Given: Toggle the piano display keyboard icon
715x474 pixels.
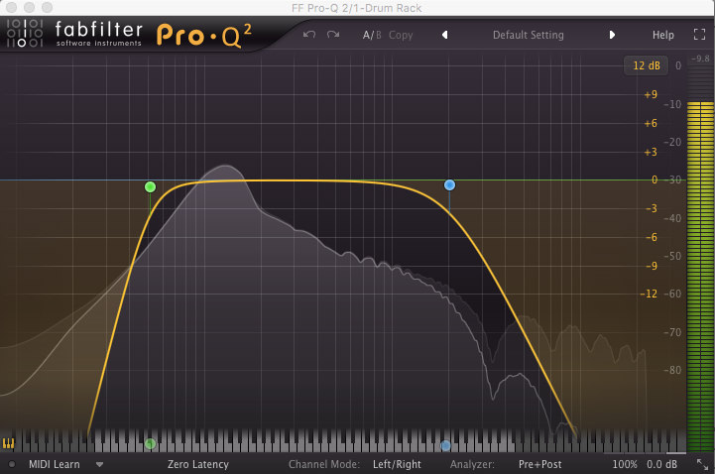Looking at the screenshot, I should (8, 442).
